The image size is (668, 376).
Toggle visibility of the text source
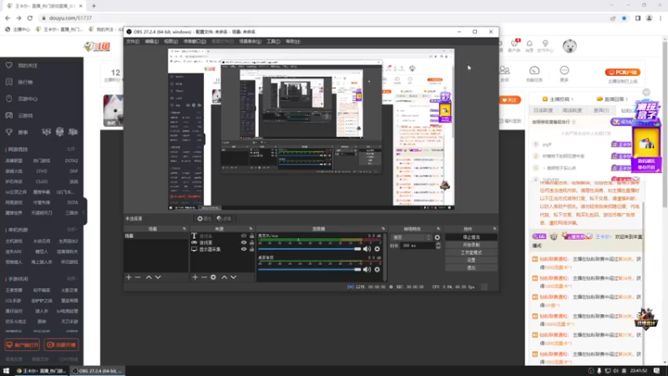244,236
